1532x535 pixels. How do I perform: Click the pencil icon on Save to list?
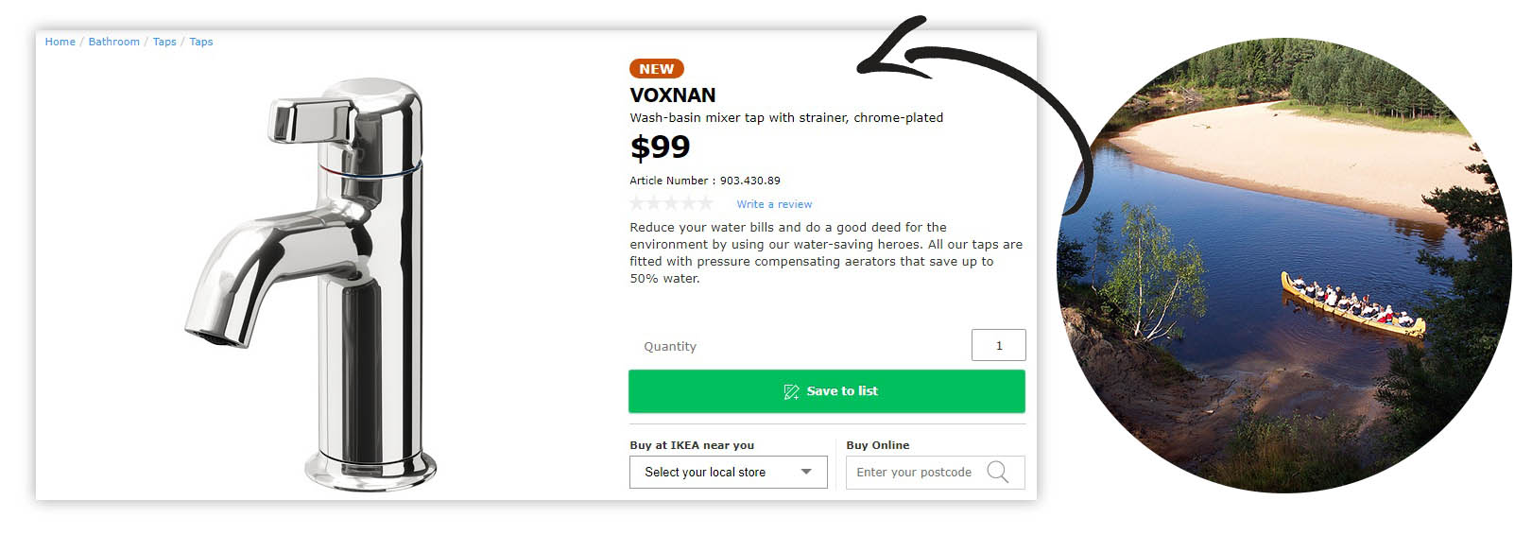[x=791, y=391]
